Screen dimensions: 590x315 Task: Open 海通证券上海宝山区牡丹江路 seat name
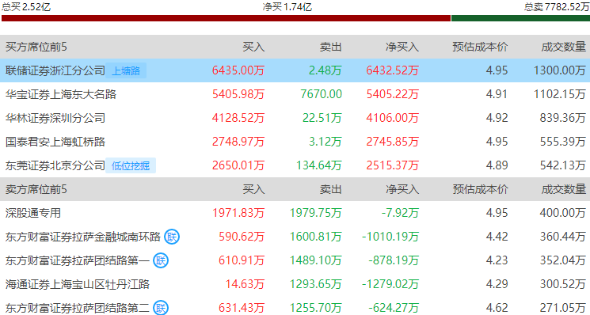pos(77,284)
